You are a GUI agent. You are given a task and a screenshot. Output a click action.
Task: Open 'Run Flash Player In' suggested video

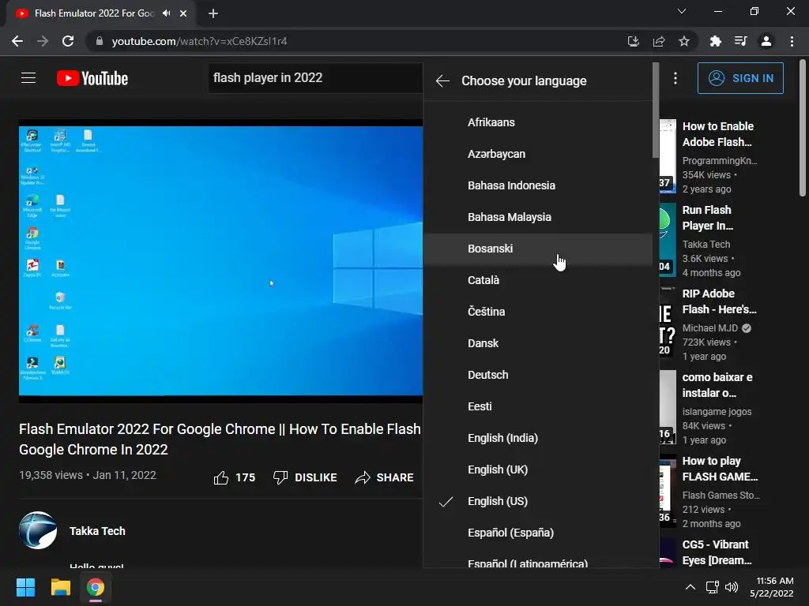pos(707,218)
